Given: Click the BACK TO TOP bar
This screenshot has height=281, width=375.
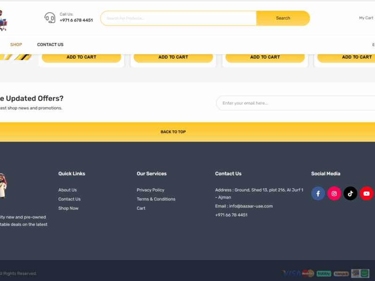Looking at the screenshot, I should pos(173,132).
